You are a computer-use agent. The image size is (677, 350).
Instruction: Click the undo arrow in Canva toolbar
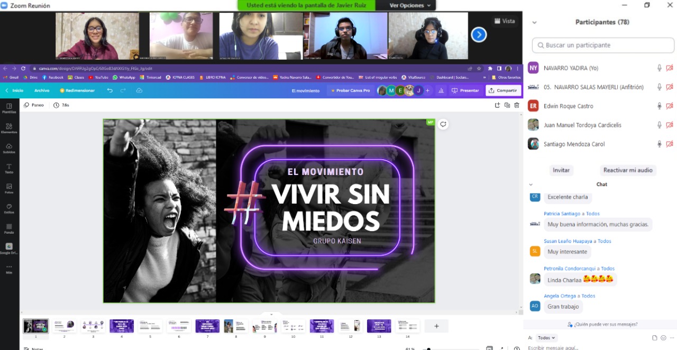(x=110, y=90)
